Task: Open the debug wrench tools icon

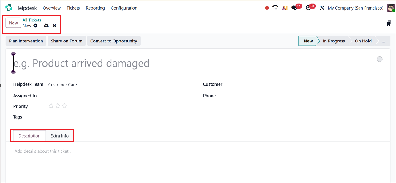Action: click(x=322, y=8)
